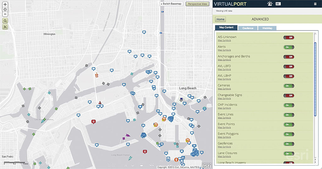Image resolution: width=322 pixels, height=169 pixels.
Task: Toggle AIS-Unknown layer on
Action: tap(289, 37)
